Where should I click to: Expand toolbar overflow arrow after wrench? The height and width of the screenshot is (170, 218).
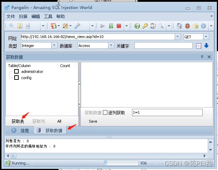(x=92, y=26)
